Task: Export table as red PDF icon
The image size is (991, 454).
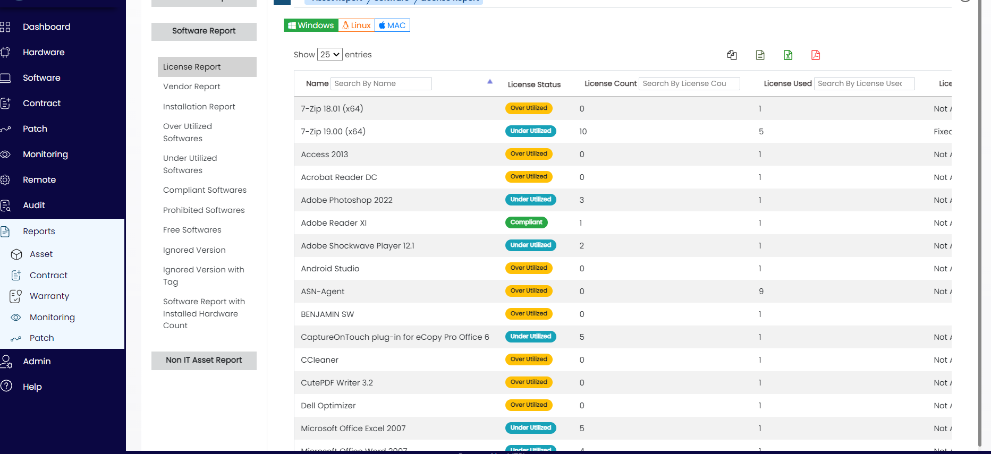Action: pyautogui.click(x=816, y=55)
